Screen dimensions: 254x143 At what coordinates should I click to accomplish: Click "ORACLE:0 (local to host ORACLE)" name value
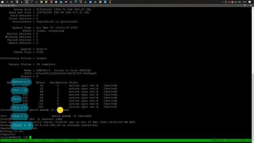[x=63, y=70]
